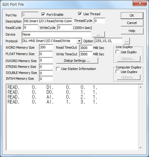
Task: Edit the WriteCycle field
Action: click(65, 27)
